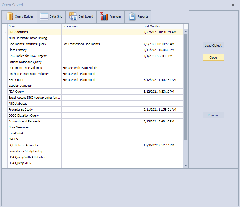Select Core Measures
This screenshot has width=240, height=207.
pos(95,127)
